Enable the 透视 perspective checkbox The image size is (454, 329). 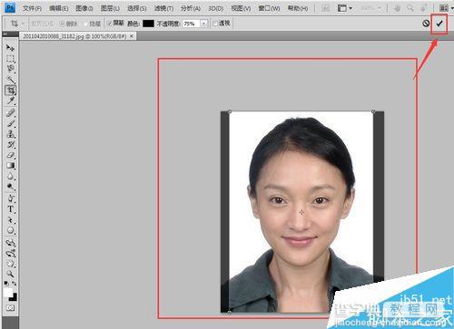pyautogui.click(x=215, y=24)
